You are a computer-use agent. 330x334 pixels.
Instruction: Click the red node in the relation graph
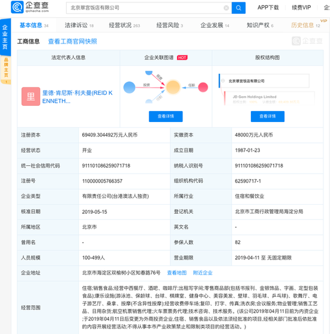pos(203,87)
